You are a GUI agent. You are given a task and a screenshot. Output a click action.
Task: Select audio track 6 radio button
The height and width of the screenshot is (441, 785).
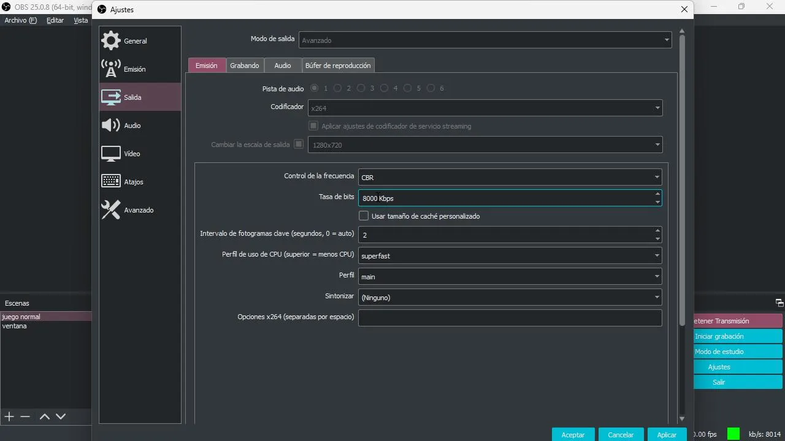431,88
